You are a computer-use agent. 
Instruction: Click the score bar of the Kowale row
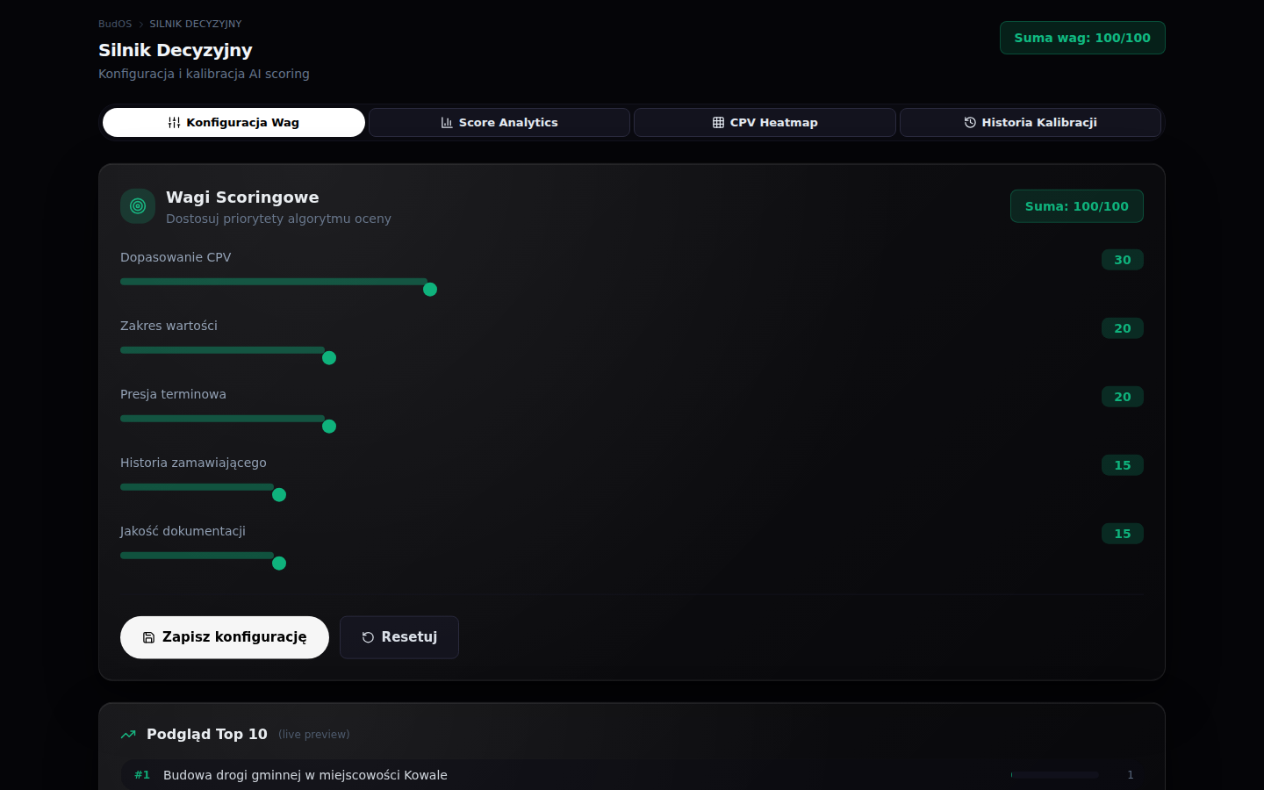point(1055,775)
